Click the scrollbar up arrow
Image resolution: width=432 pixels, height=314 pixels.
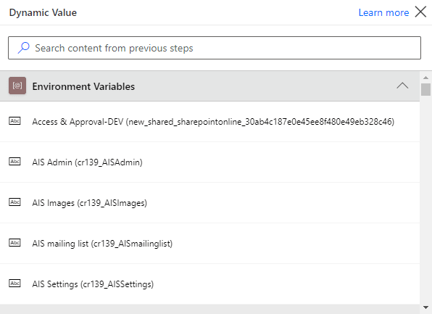[425, 78]
